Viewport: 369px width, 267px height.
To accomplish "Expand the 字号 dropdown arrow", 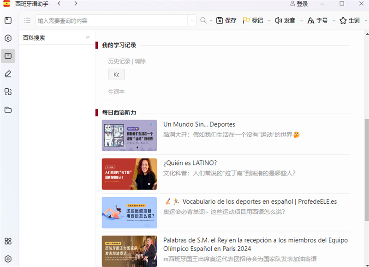I will click(x=333, y=21).
